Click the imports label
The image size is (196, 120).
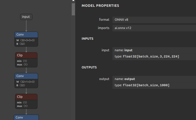pos(104,28)
